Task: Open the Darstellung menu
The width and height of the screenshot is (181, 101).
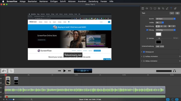Action: coord(93,1)
